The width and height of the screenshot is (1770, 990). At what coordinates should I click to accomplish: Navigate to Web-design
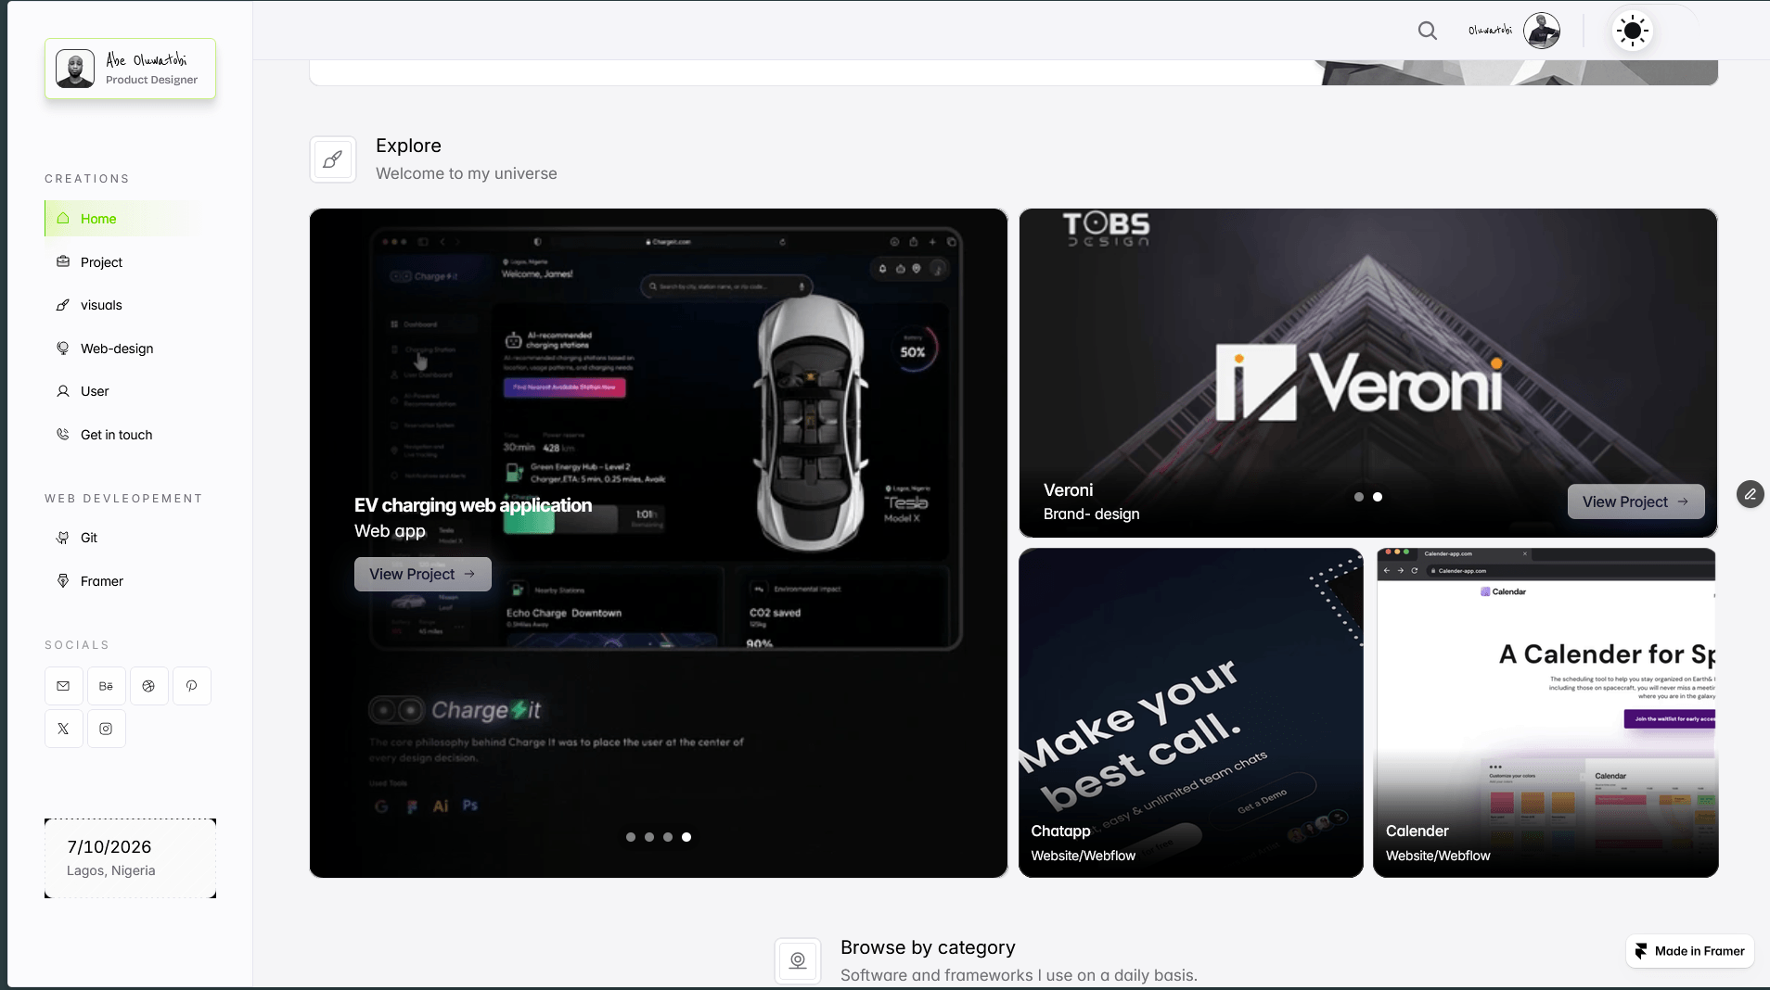click(119, 349)
